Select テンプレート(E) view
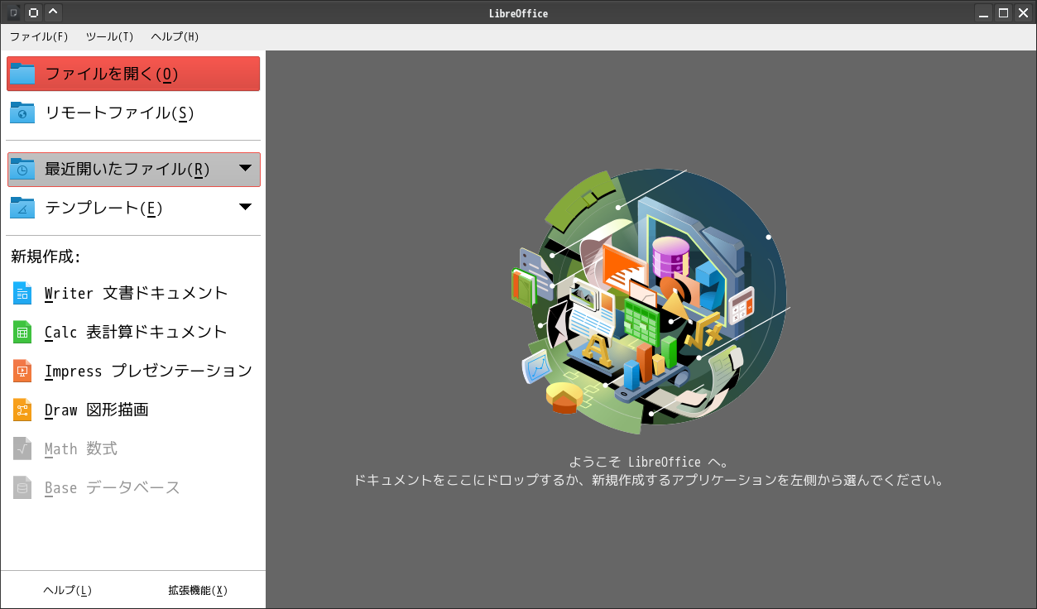Screen dimensions: 1037x609 pyautogui.click(x=133, y=208)
